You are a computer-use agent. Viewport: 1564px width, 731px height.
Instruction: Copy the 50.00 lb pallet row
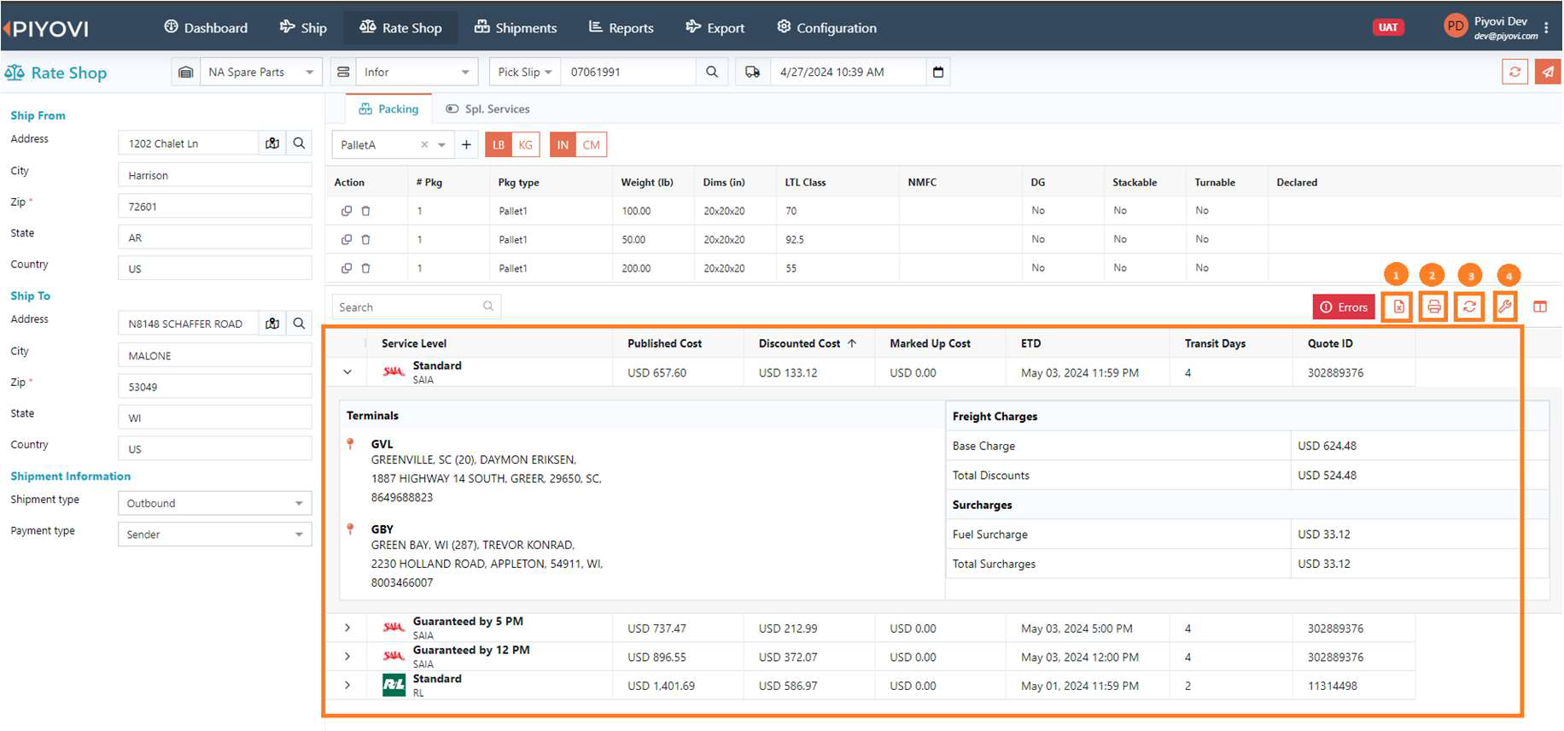[347, 240]
